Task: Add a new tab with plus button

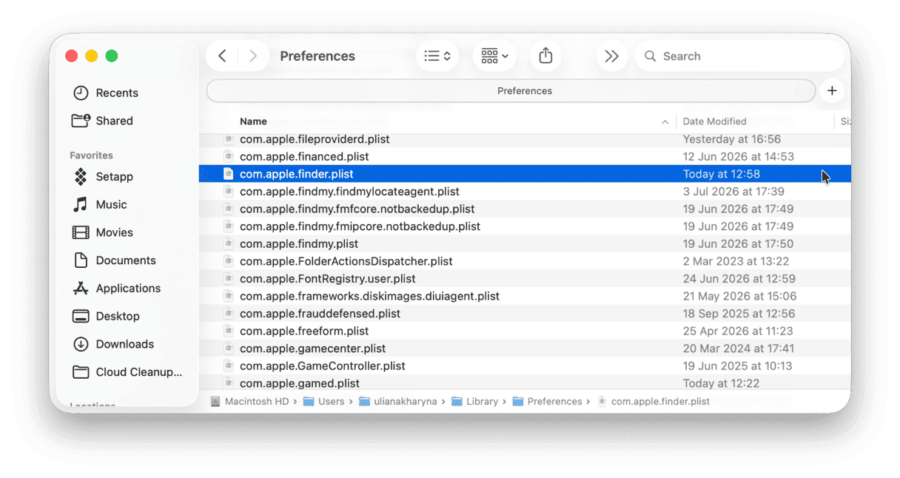Action: 832,91
